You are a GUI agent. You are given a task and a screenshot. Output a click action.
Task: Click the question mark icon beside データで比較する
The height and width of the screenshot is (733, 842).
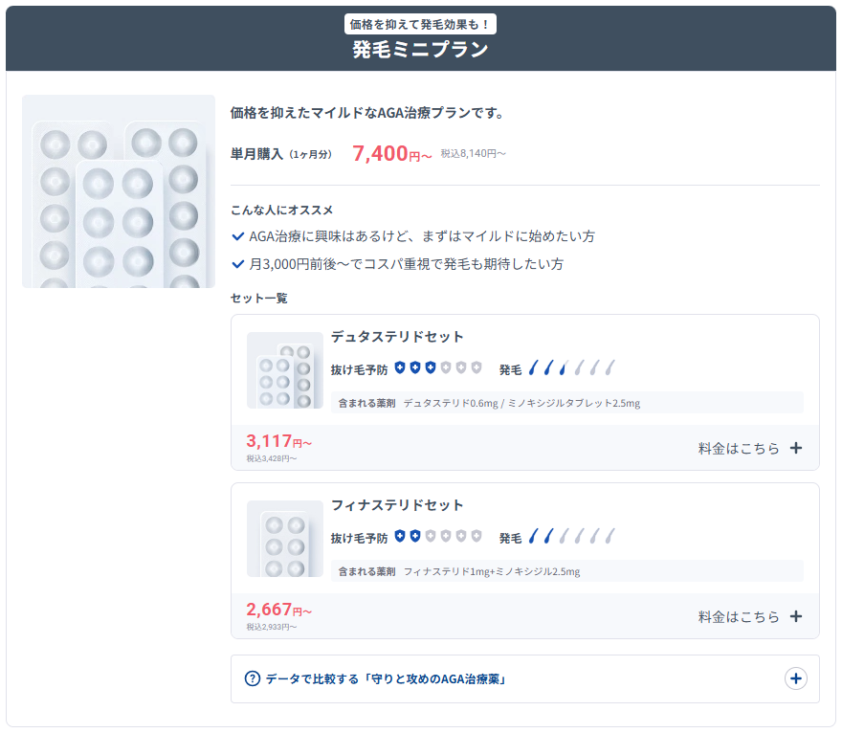(x=253, y=678)
